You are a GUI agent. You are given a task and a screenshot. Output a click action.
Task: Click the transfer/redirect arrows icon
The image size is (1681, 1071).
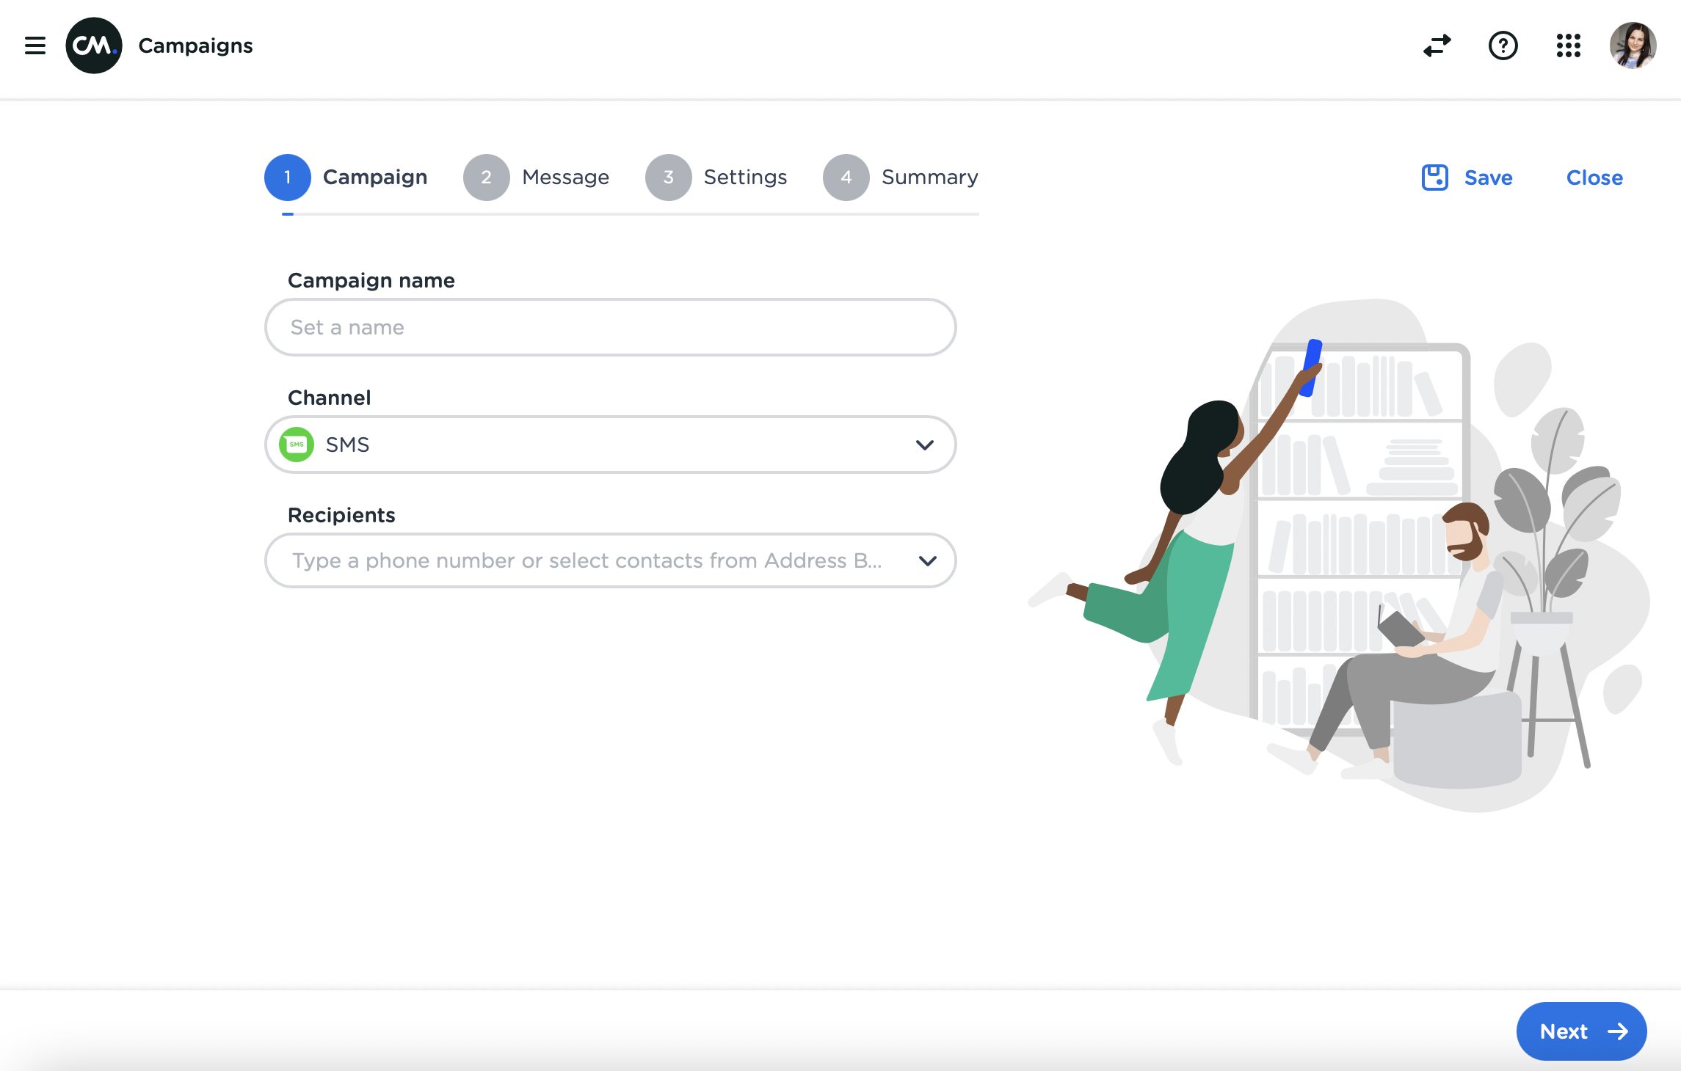(x=1437, y=45)
